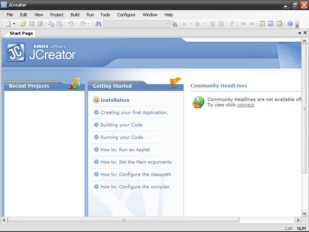Open the Run menu
Viewport: 309px width, 232px height.
point(90,15)
